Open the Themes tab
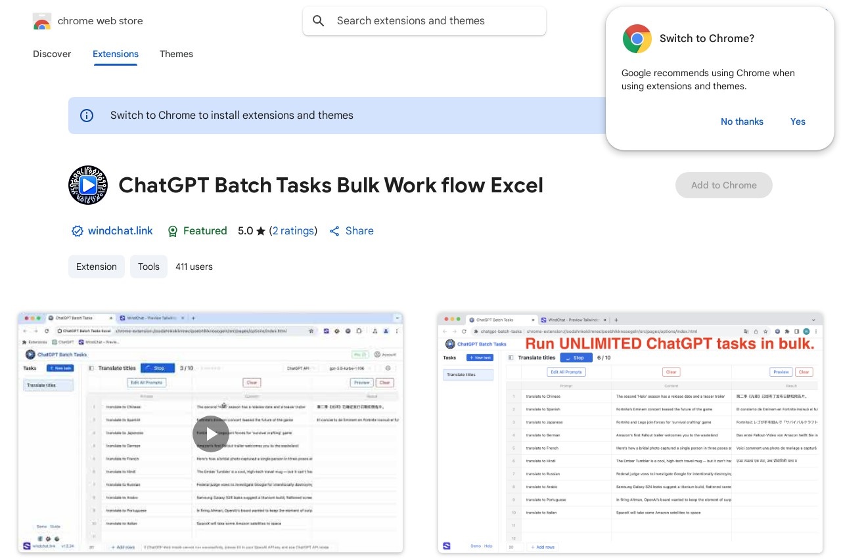 point(176,54)
